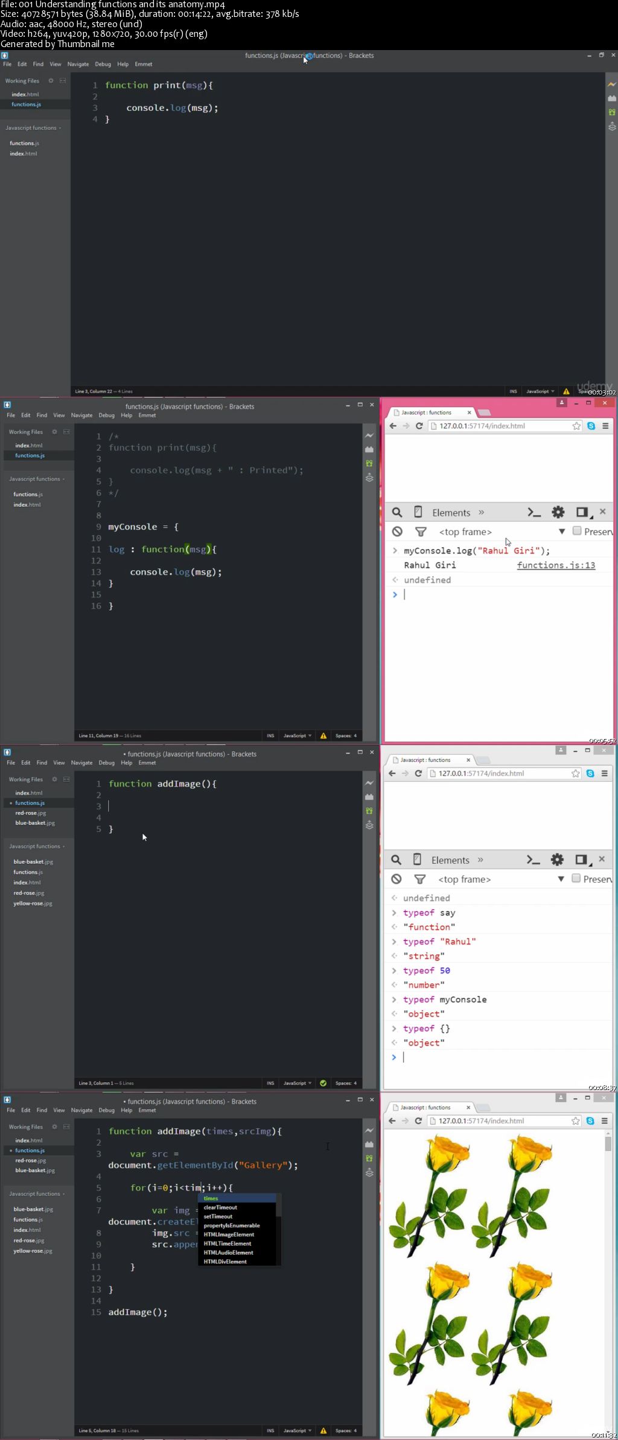Image resolution: width=618 pixels, height=1440 pixels.
Task: Click console prompt line under typeof {} result
Action: click(498, 1058)
